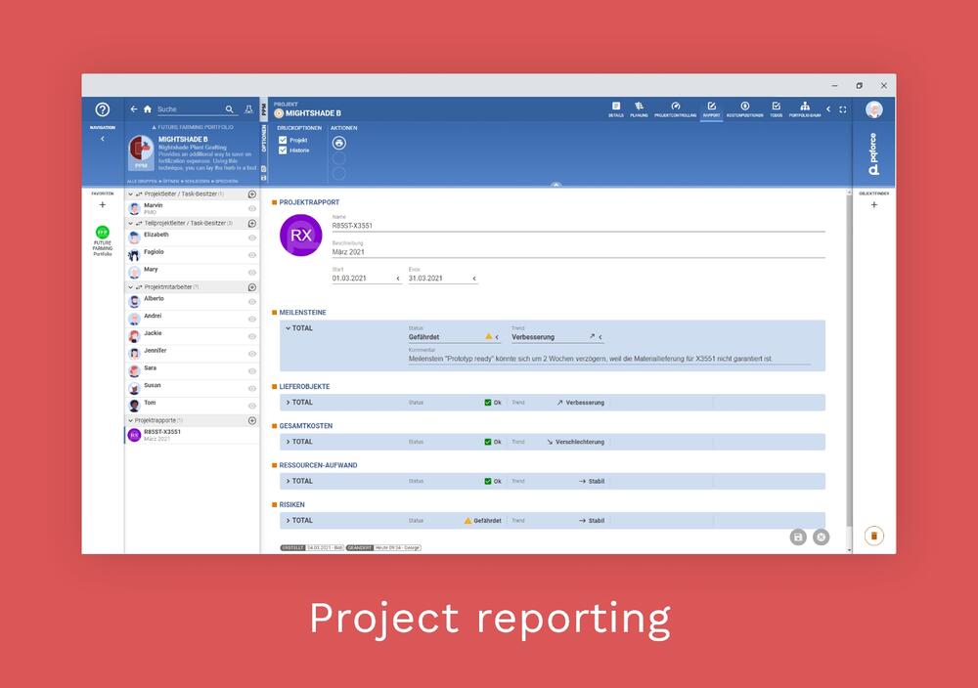
Task: Open Projektcontrolling via its gauge icon
Action: tap(675, 106)
